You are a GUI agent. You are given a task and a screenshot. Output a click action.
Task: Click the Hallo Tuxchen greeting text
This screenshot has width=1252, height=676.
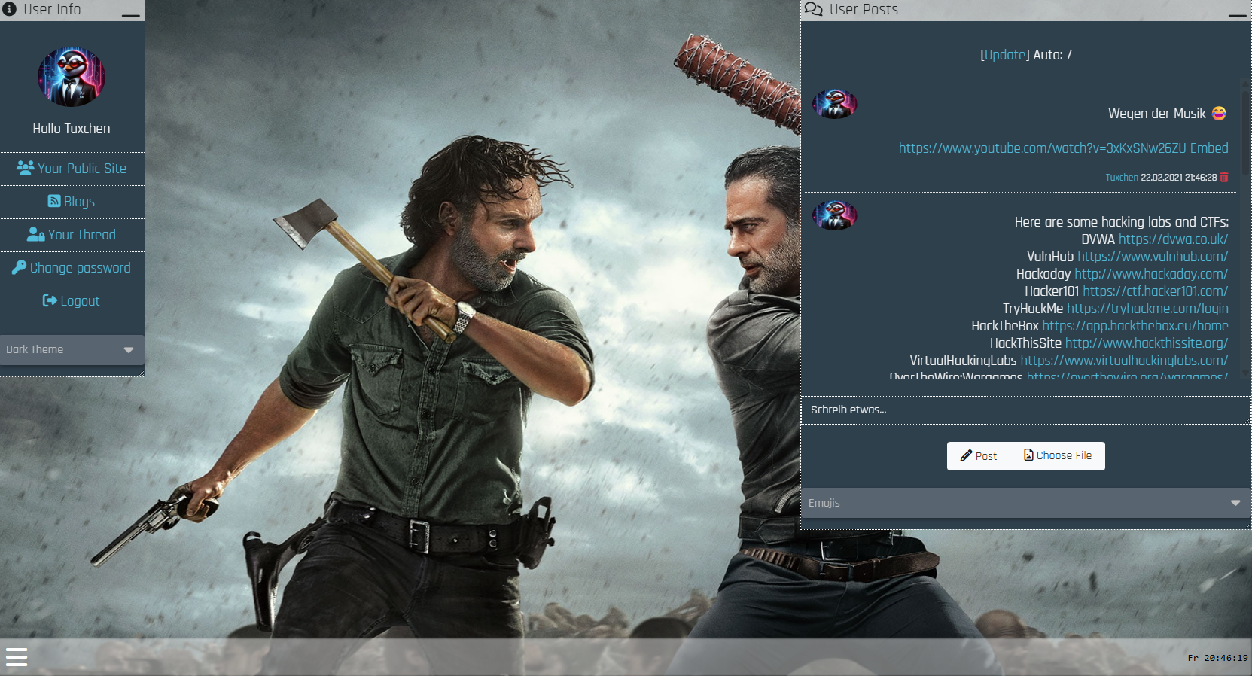72,129
